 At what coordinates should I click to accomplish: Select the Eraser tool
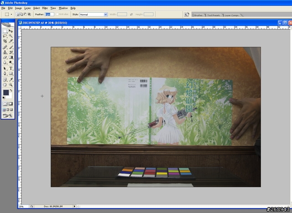pyautogui.click(x=5, y=57)
